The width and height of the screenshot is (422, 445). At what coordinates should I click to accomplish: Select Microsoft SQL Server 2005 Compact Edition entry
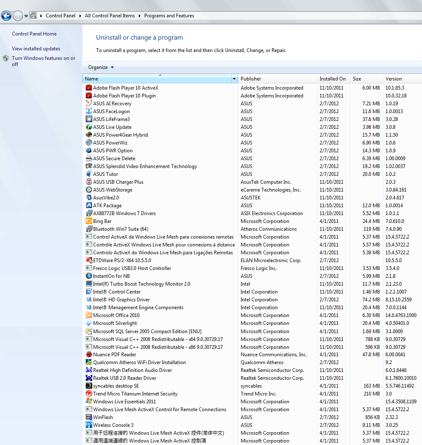pyautogui.click(x=148, y=331)
